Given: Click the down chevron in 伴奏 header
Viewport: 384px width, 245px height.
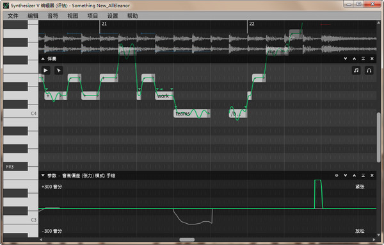Looking at the screenshot, I should (346, 58).
